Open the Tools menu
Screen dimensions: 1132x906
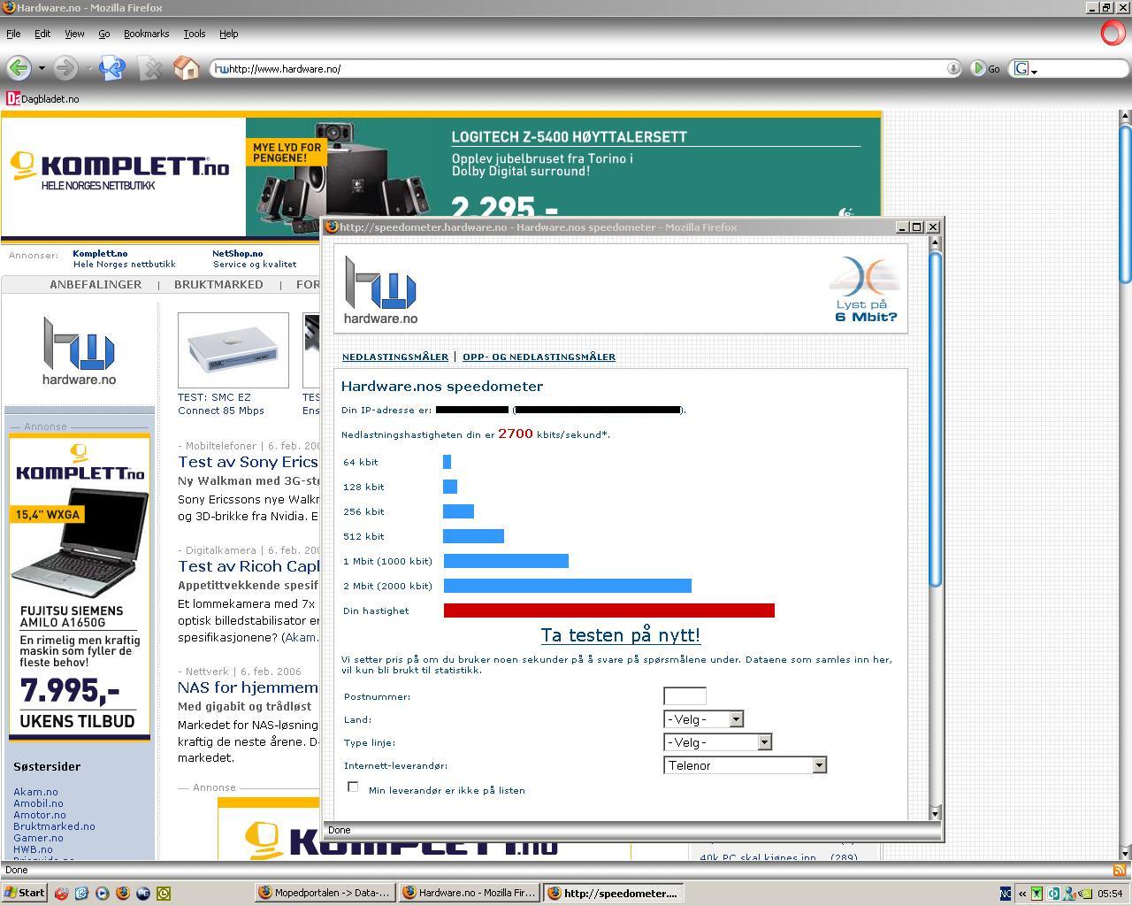click(x=195, y=34)
